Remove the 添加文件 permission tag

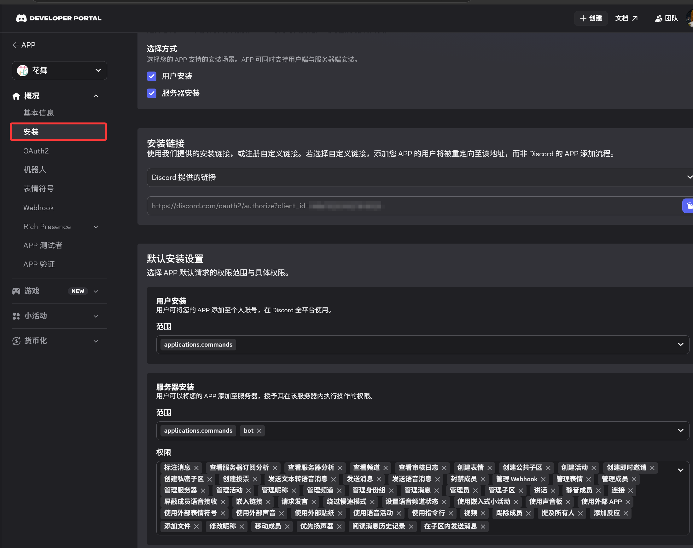[x=196, y=526]
